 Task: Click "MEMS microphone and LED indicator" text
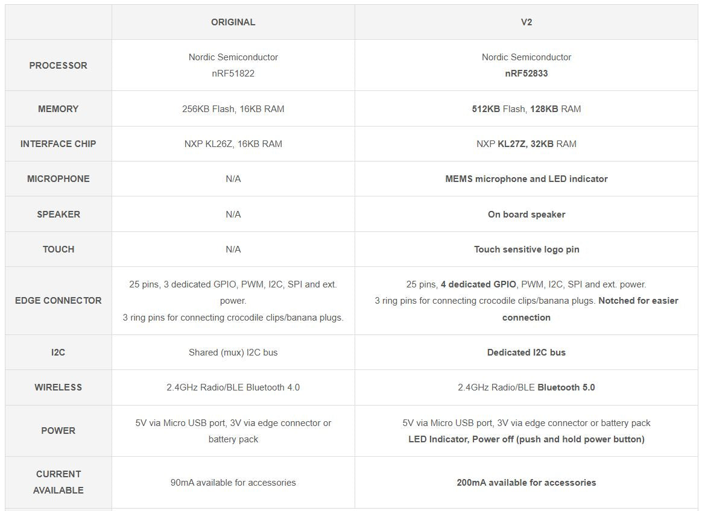click(x=526, y=179)
